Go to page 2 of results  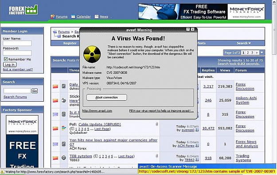pos(248,52)
